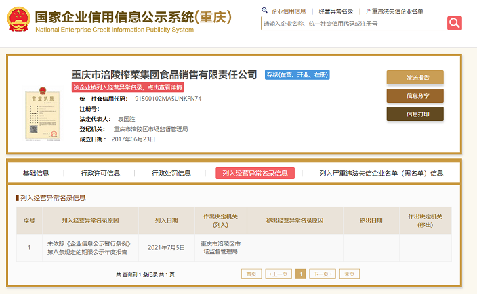Click the 移出日期 column header
This screenshot has width=477, height=294.
click(371, 220)
